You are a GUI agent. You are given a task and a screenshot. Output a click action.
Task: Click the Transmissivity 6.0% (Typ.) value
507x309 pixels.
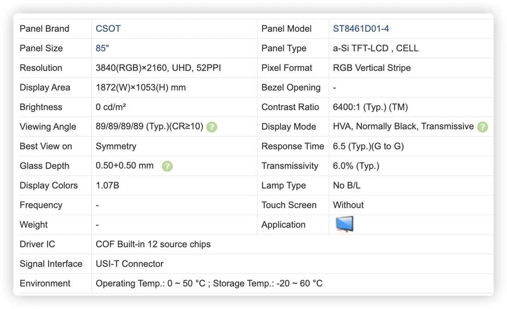356,166
